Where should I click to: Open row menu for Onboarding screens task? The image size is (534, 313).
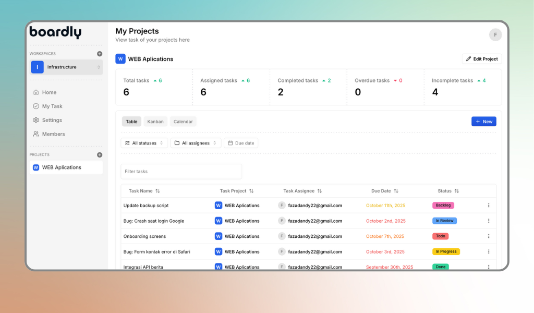coord(489,236)
